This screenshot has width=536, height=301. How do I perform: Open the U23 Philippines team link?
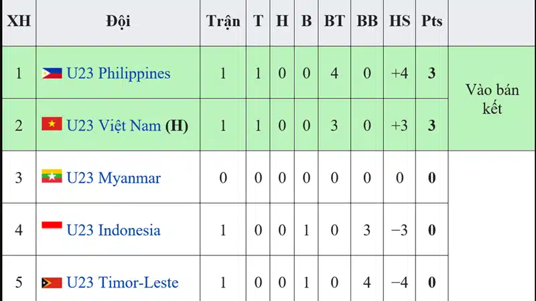tap(119, 74)
